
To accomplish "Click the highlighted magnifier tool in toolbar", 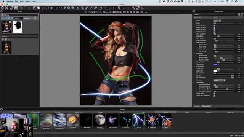I will [x=69, y=8].
